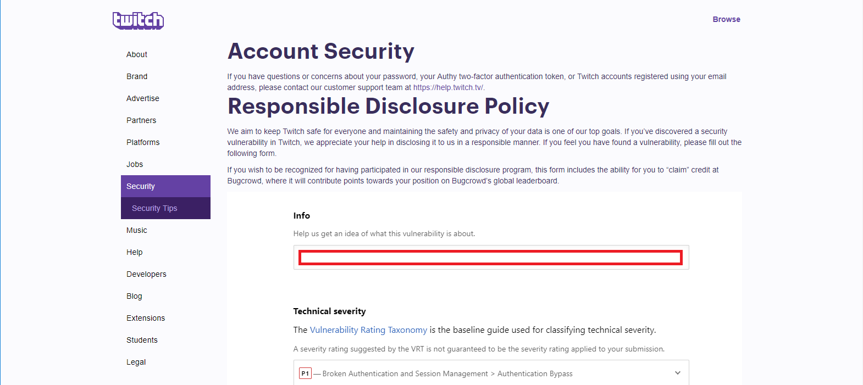Click the vulnerability Info text field

coord(491,258)
